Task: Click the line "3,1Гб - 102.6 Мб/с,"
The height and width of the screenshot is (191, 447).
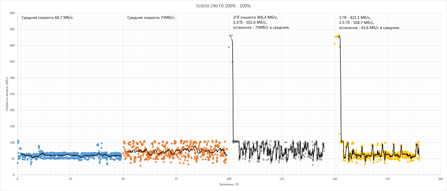Action: (250, 22)
